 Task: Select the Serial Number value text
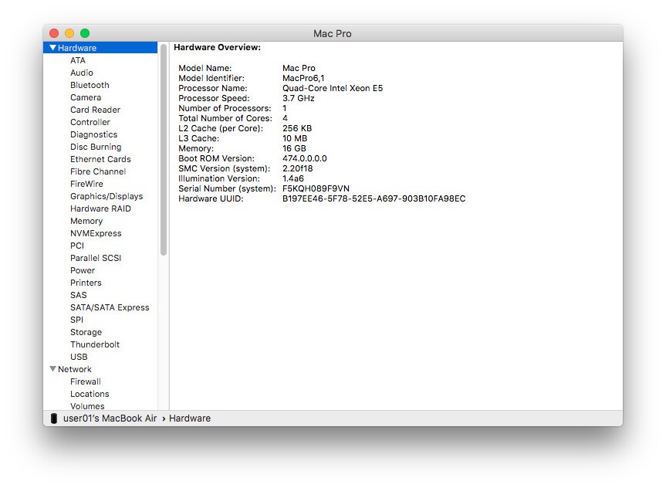point(316,188)
